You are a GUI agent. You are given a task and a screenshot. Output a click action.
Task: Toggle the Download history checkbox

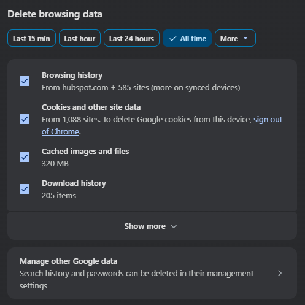25,189
